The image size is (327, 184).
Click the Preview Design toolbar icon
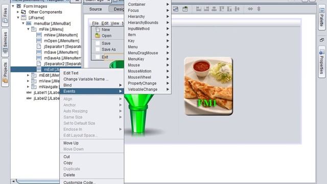coord(185,9)
